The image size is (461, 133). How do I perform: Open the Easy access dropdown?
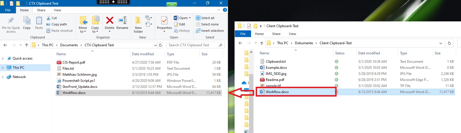tap(149, 24)
